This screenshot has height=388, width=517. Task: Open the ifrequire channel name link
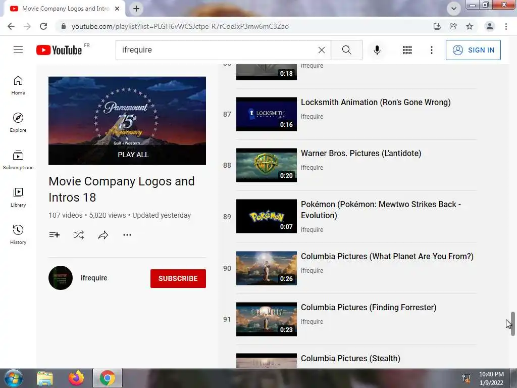[94, 278]
